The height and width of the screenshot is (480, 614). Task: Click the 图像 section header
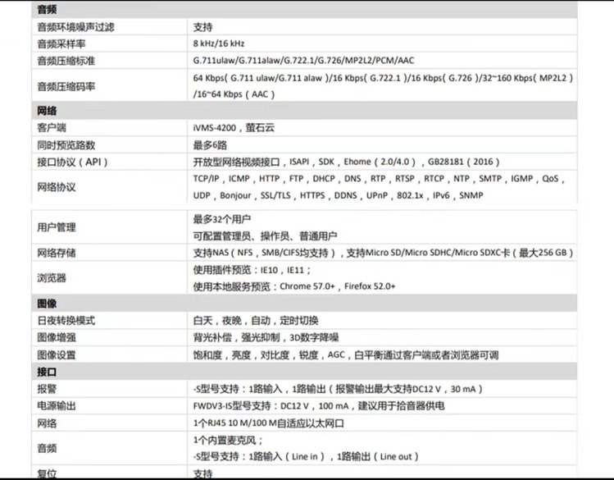[x=47, y=304]
